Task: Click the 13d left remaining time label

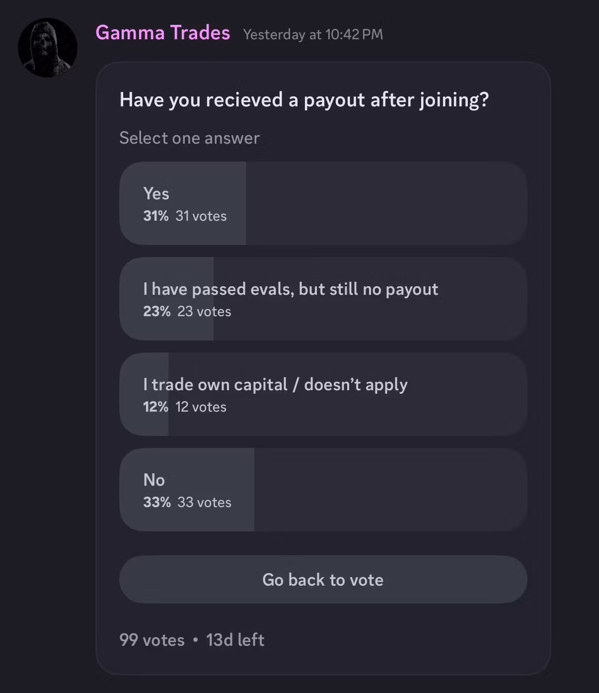Action: tap(235, 640)
